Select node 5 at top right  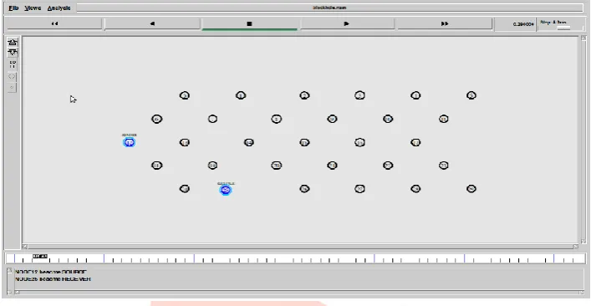click(471, 95)
